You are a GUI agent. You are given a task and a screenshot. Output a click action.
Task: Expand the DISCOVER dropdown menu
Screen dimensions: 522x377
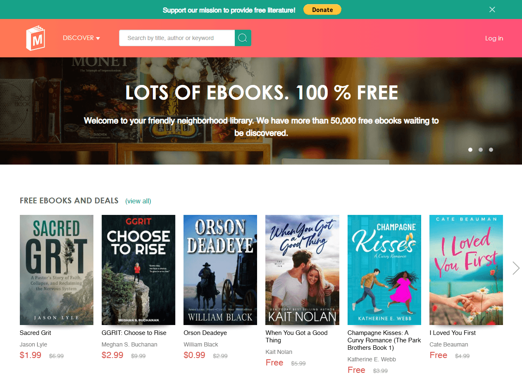(81, 38)
